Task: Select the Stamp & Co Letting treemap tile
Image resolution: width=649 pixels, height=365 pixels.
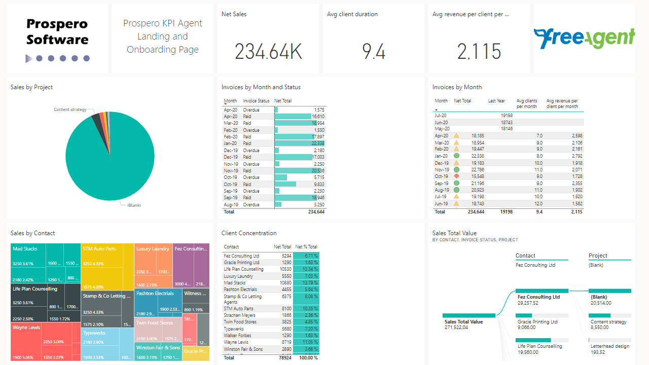Action: click(x=108, y=309)
